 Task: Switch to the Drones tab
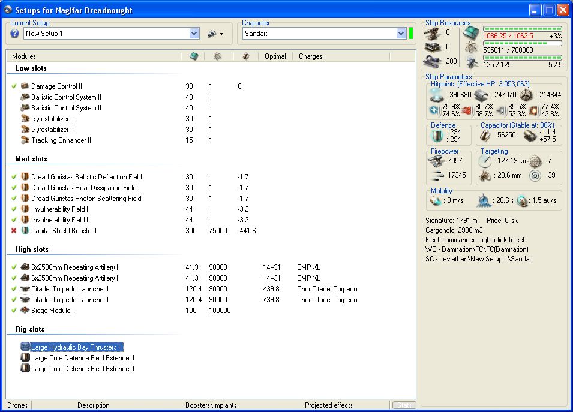point(17,405)
